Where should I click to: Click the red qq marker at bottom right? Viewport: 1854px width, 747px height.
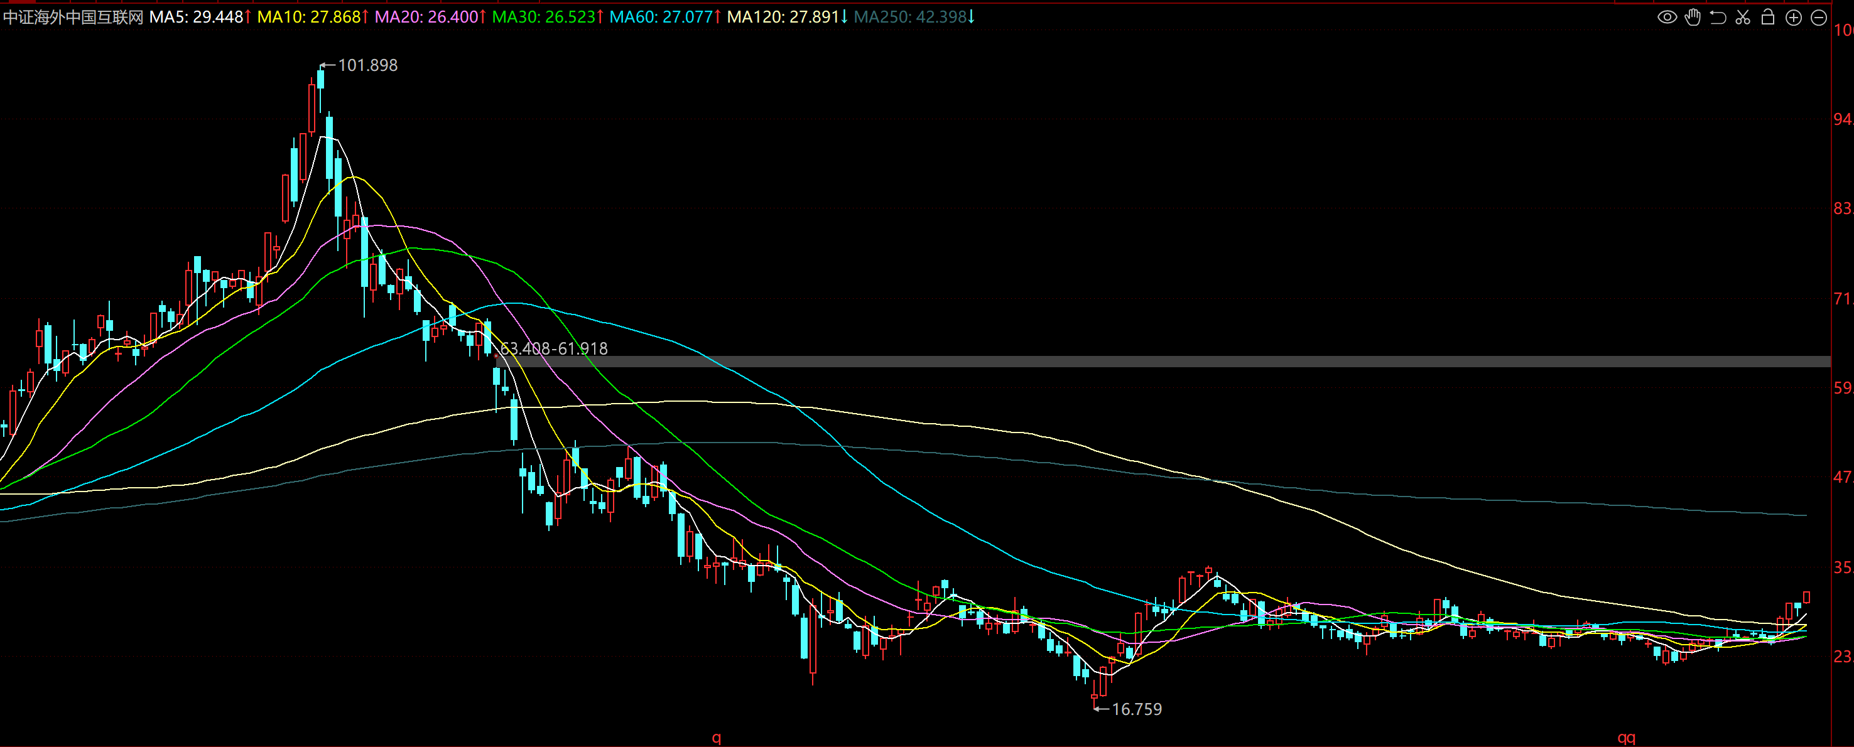[1627, 738]
